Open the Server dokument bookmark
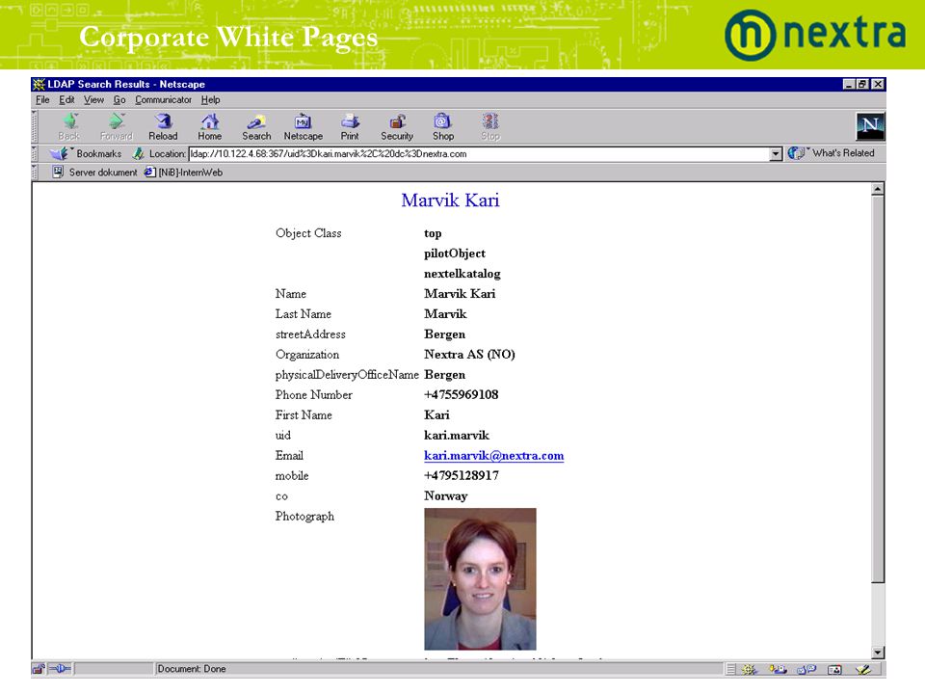This screenshot has height=694, width=925. [94, 173]
